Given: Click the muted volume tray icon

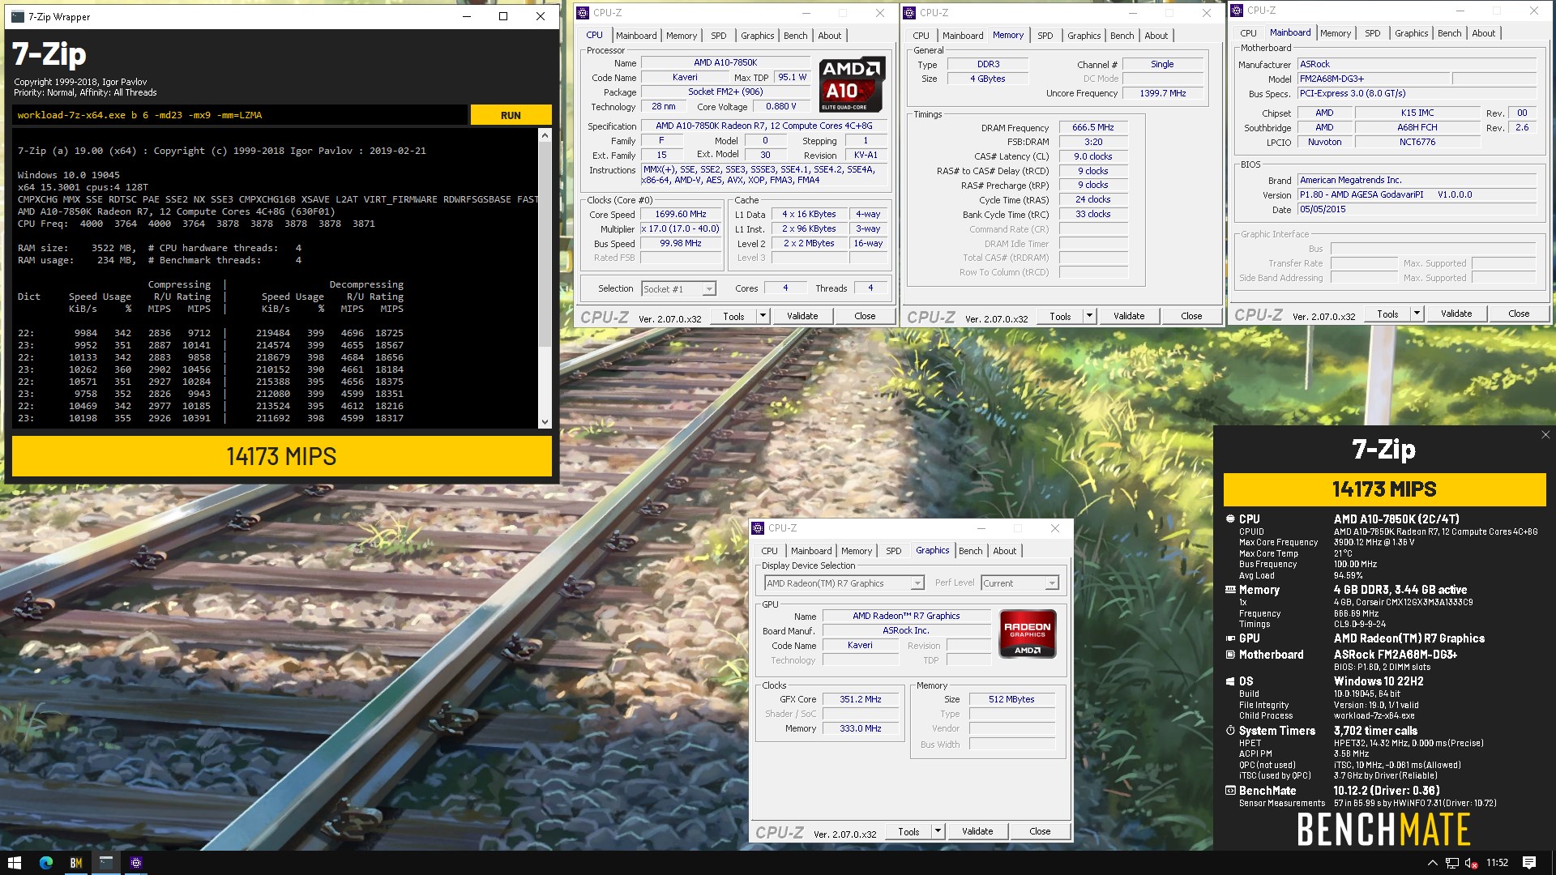Looking at the screenshot, I should click(1471, 863).
